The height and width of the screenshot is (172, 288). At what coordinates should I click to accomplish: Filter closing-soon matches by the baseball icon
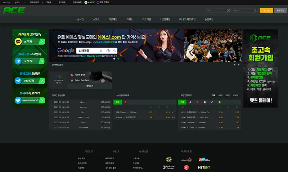pos(204,102)
